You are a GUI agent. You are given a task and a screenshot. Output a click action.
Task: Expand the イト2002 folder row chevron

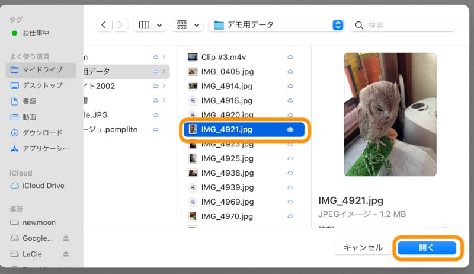[164, 86]
